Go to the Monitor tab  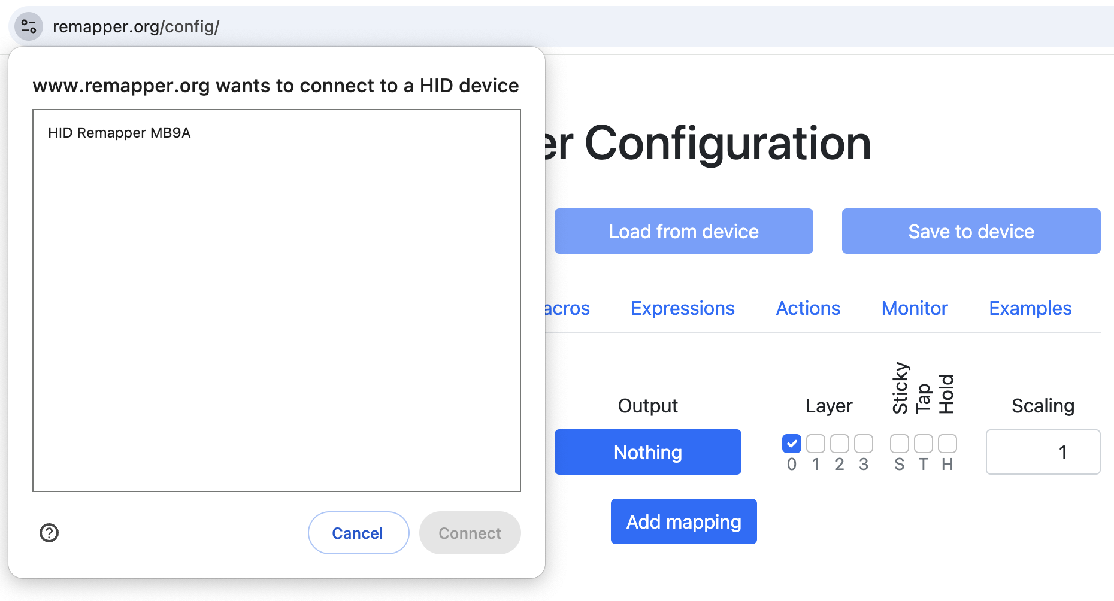[915, 308]
